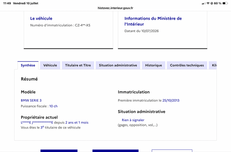
Task: Click the 'Modèle' heading
Action: click(x=28, y=92)
